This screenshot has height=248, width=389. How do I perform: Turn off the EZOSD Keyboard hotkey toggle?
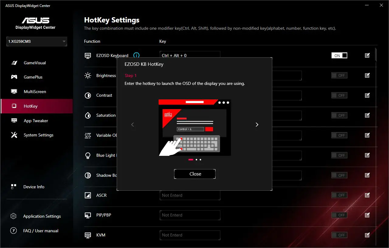[339, 55]
